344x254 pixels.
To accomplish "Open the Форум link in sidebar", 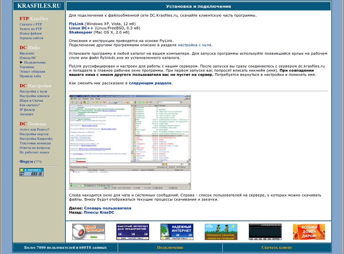I will 26,161.
